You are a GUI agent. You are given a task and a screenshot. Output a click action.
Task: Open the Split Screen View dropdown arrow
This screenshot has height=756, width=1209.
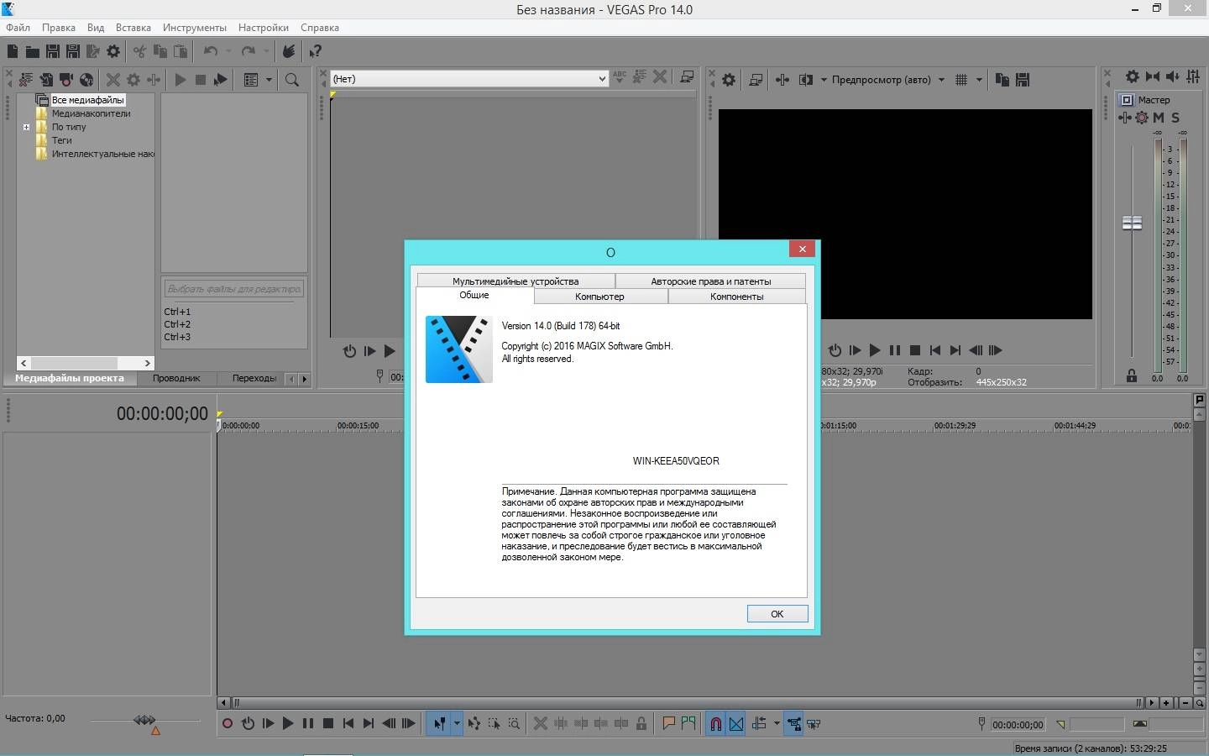click(824, 80)
